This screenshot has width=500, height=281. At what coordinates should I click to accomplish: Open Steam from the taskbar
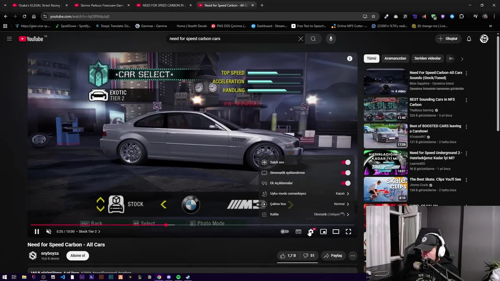tap(188, 277)
